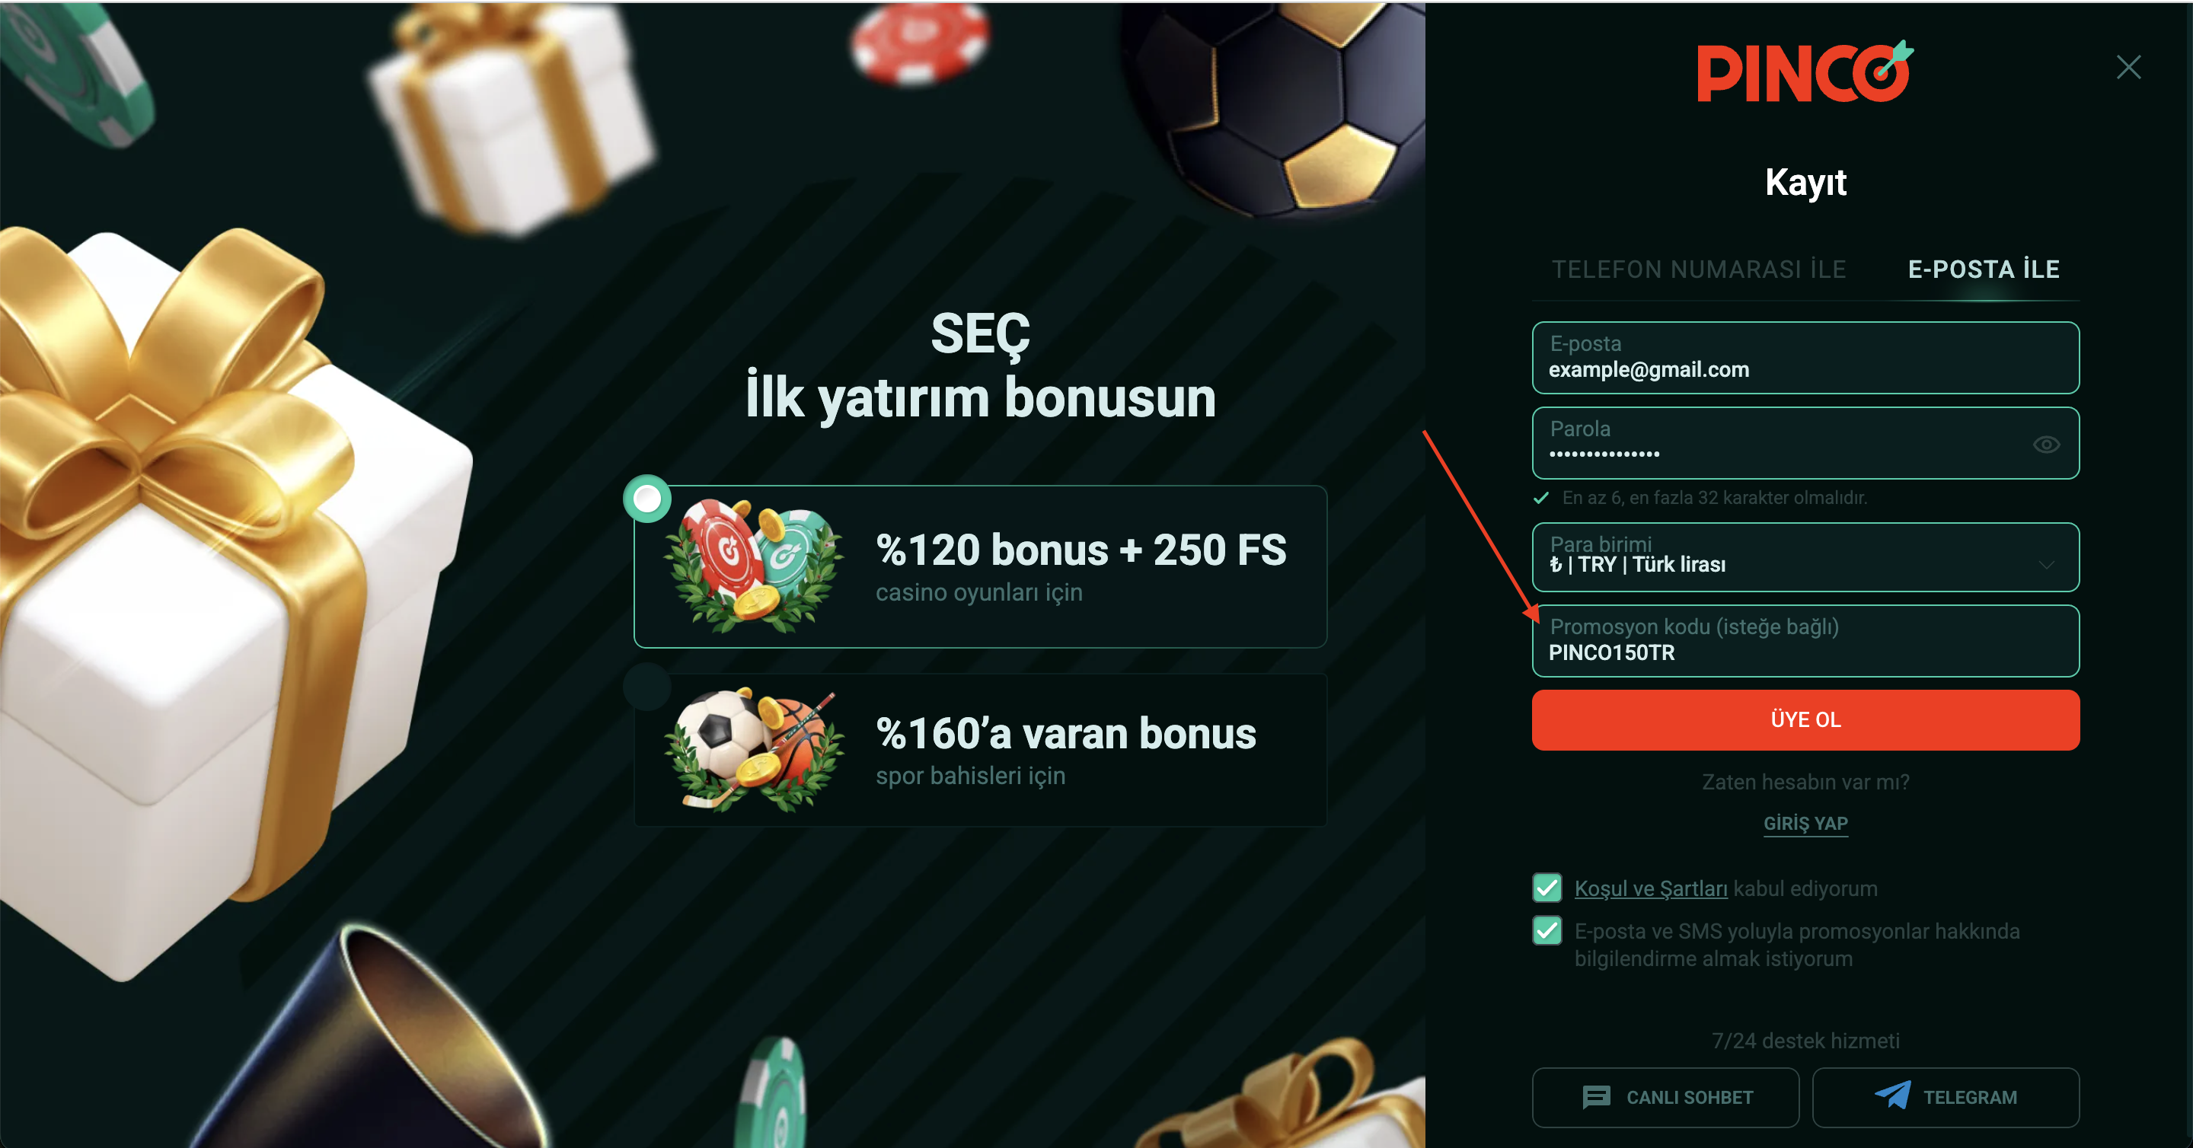Click the Telegram paper plane icon
Screen dimensions: 2193x1148
[x=1893, y=1095]
